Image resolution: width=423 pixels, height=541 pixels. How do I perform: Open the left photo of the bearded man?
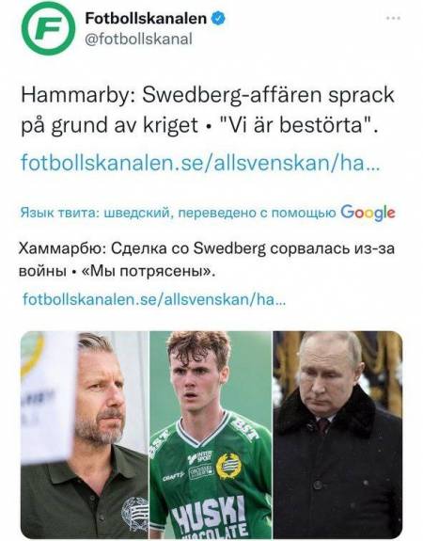[85, 434]
